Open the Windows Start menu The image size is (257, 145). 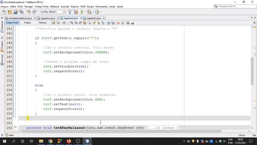[x=4, y=141]
